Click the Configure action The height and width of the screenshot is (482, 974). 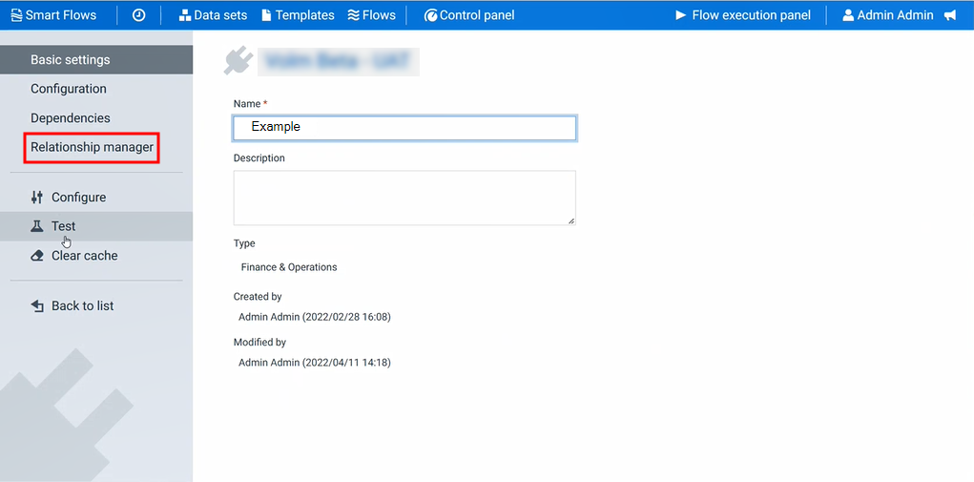[96, 198]
